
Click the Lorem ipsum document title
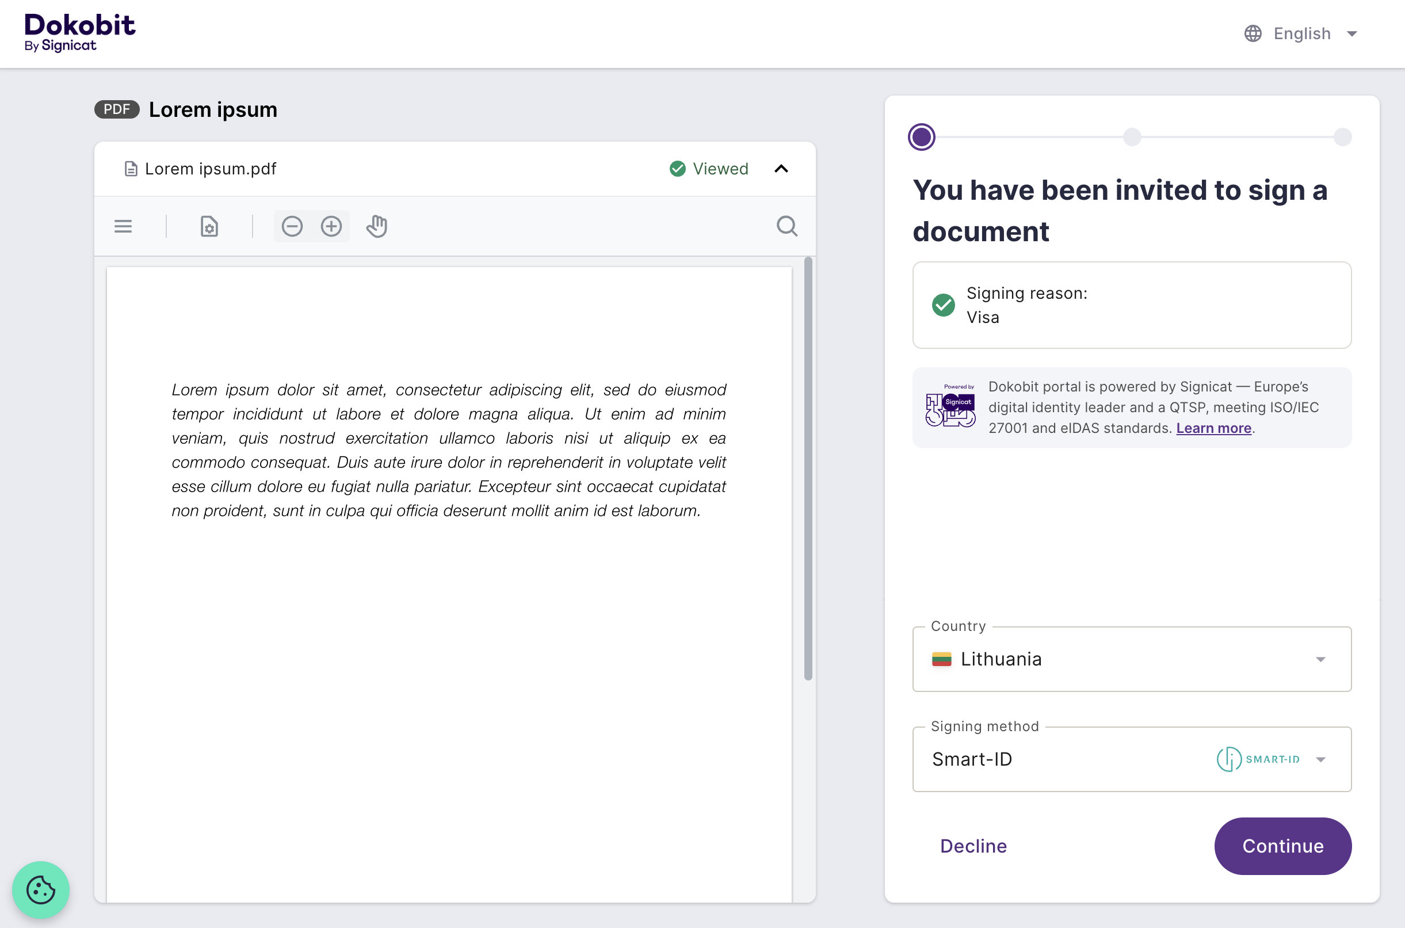pos(213,109)
